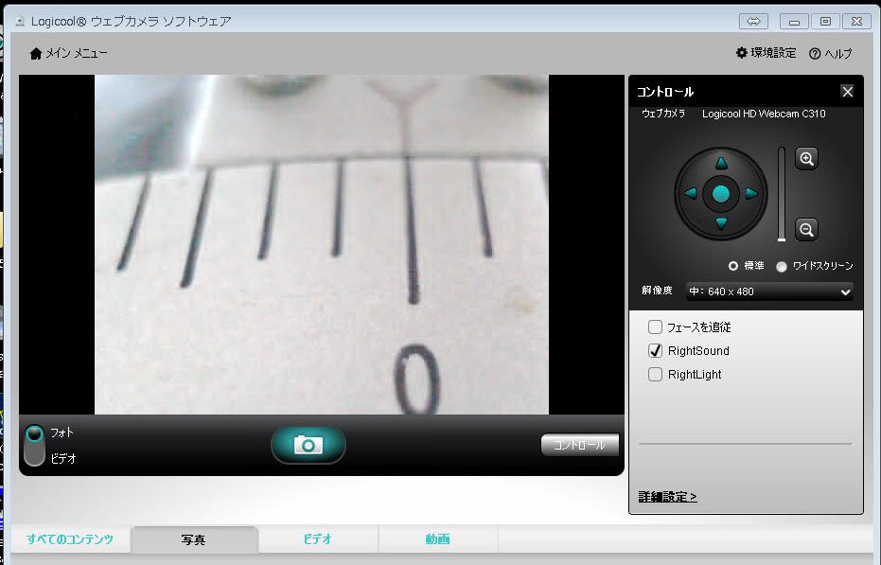Open 解像度 resolution dropdown
The height and width of the screenshot is (565, 881).
[769, 291]
